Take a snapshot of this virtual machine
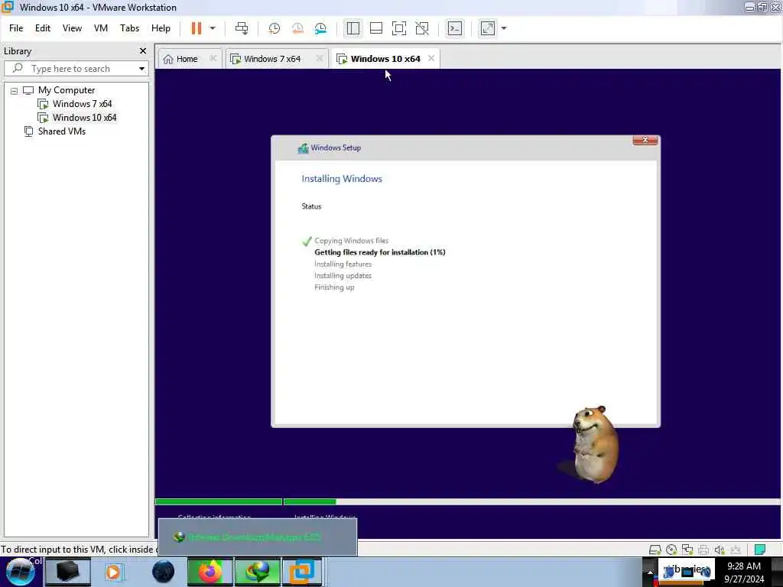This screenshot has width=783, height=587. pos(275,28)
